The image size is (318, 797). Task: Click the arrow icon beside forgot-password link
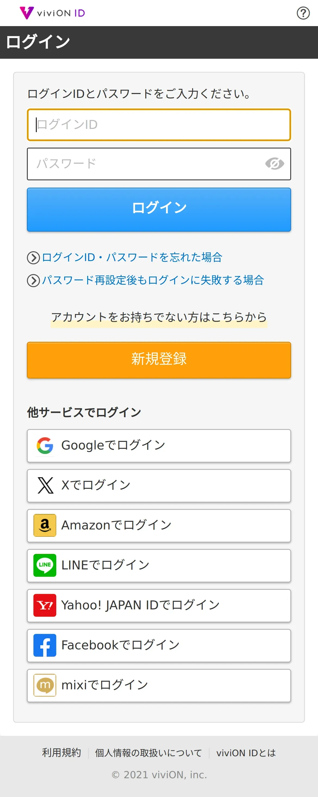pos(33,258)
